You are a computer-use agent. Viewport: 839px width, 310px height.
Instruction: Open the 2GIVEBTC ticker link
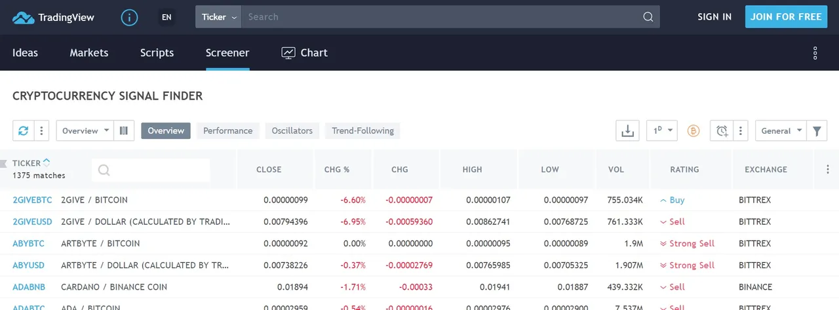point(32,200)
